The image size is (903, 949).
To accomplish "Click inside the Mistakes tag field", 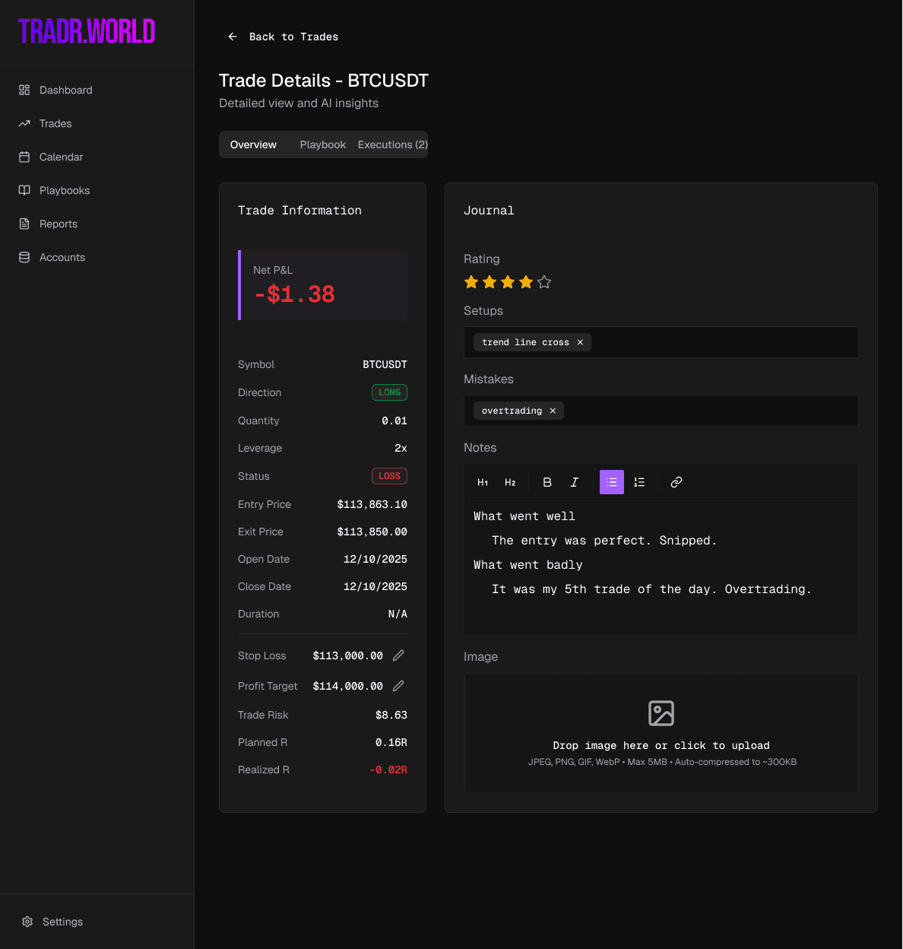I will 661,411.
